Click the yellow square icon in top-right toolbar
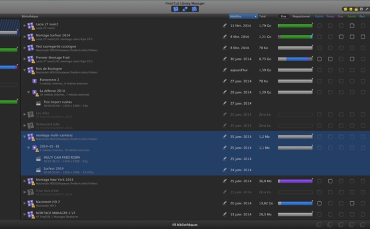Viewport: 370px width, 229px height. pyautogui.click(x=351, y=9)
